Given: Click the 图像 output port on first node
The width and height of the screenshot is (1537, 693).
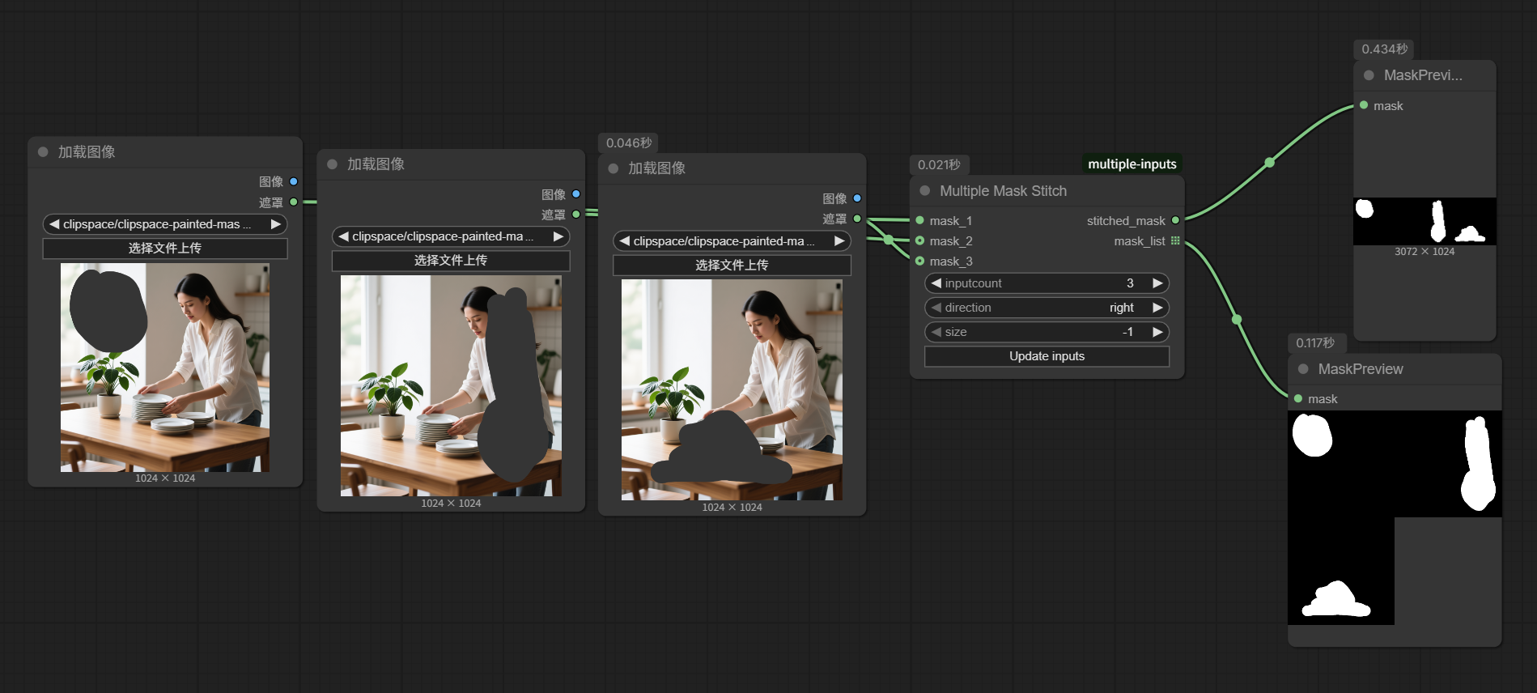Looking at the screenshot, I should click(x=294, y=181).
